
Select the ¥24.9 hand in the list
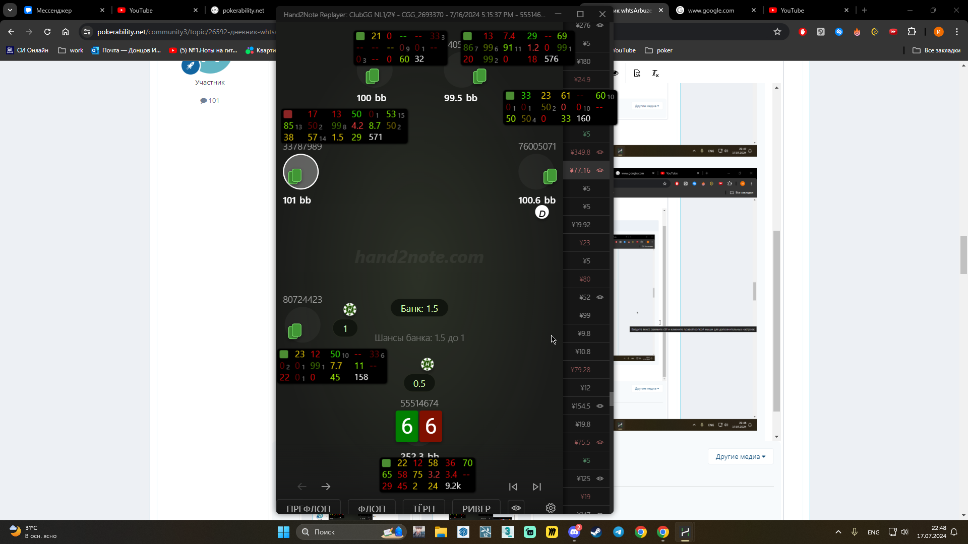[x=586, y=80]
